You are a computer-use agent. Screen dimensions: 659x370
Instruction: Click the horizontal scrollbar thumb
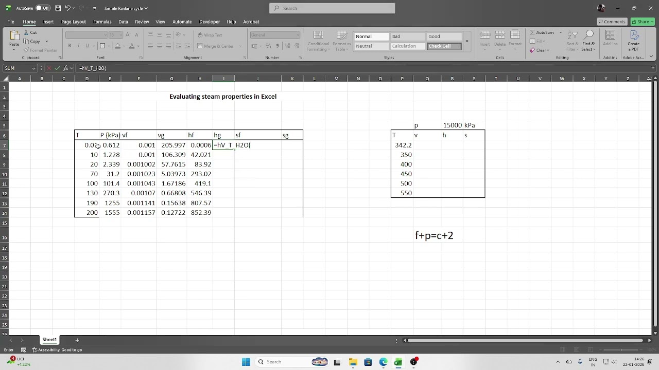(525, 340)
